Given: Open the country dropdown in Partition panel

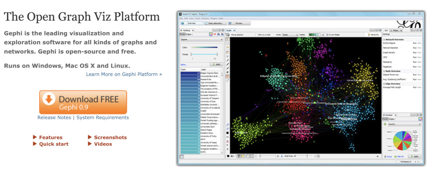Looking at the screenshot, I should (x=402, y=124).
